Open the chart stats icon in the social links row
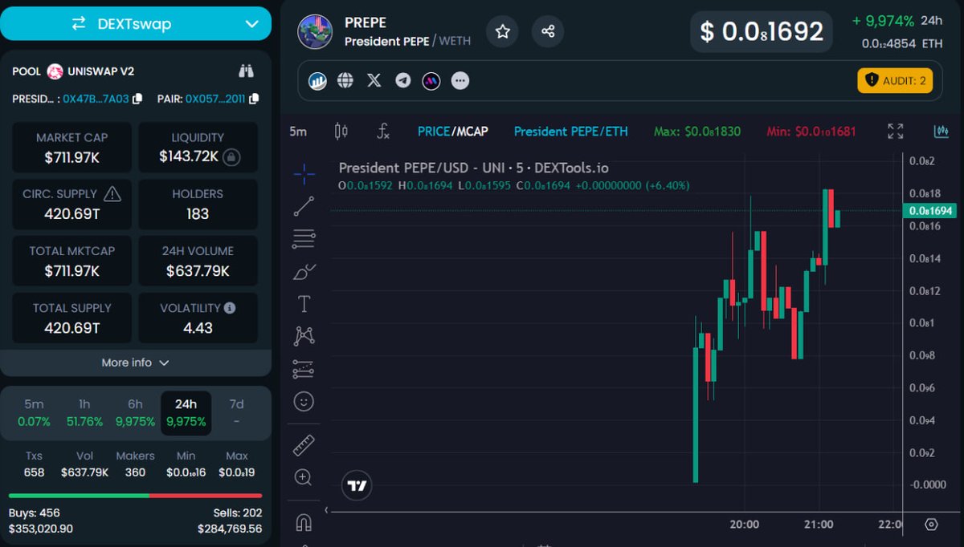 pos(318,80)
